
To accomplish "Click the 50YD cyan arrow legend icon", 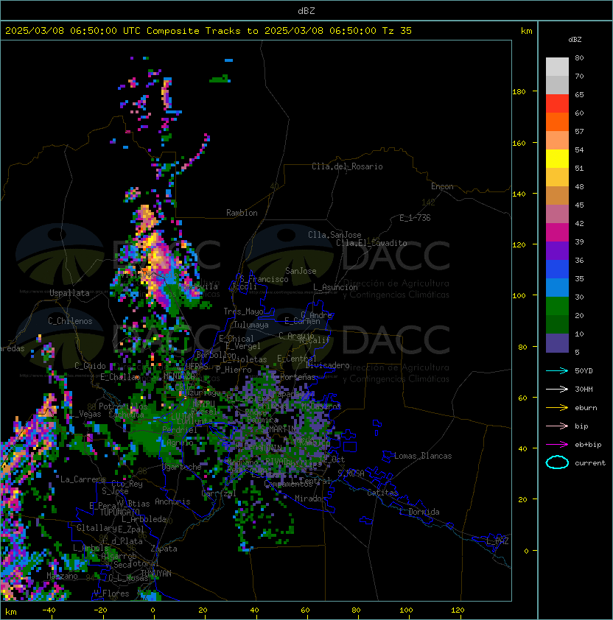I will (557, 371).
